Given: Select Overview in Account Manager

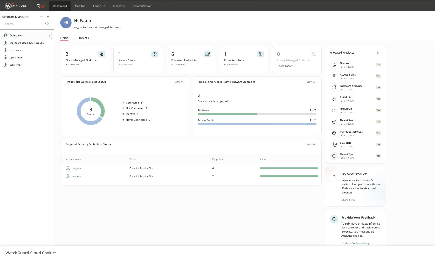Looking at the screenshot, I should click(27, 35).
